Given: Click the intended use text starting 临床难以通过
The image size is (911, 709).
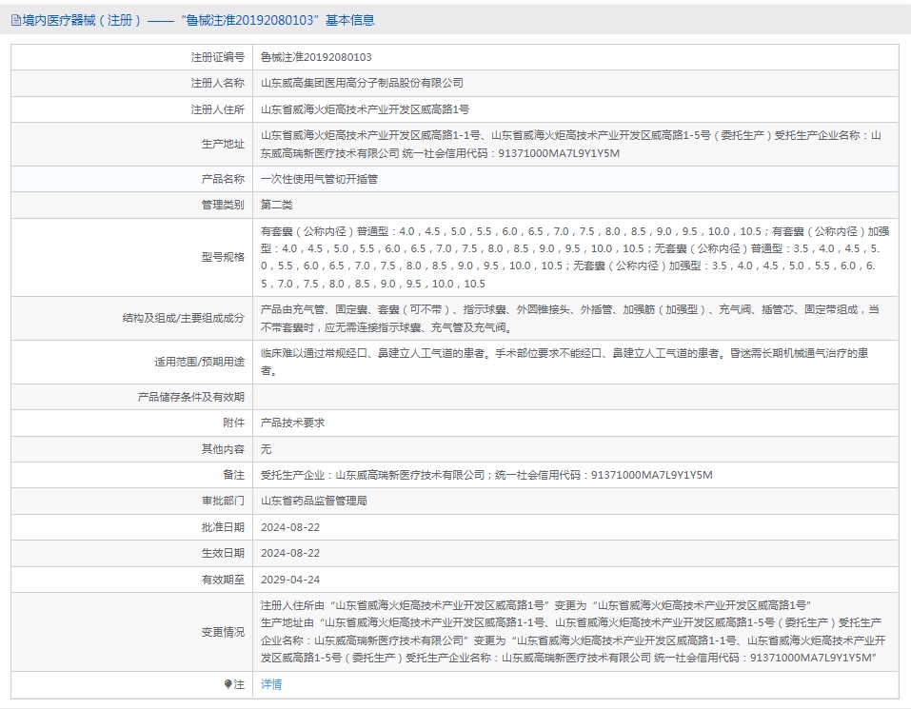Looking at the screenshot, I should tap(564, 362).
